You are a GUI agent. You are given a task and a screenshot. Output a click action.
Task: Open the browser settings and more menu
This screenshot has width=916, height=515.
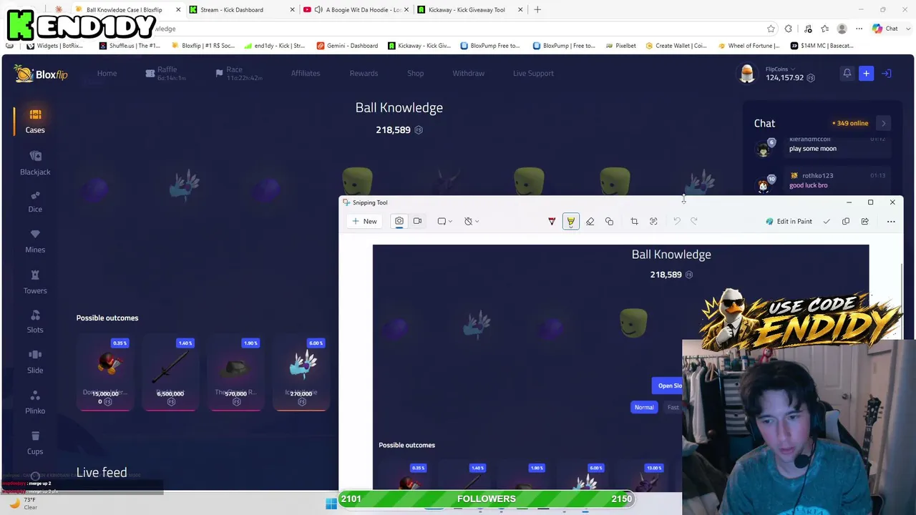(x=859, y=29)
